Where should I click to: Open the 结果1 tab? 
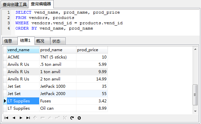tap(26, 41)
